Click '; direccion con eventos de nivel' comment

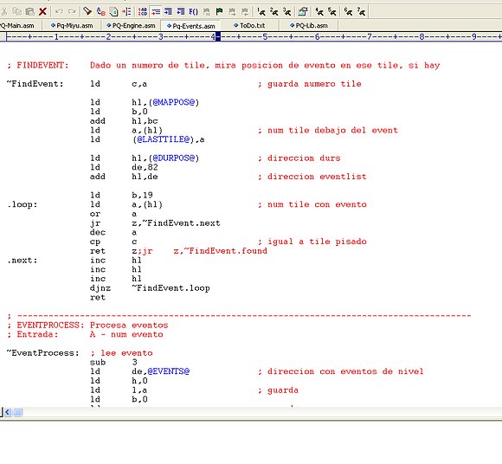click(x=341, y=371)
